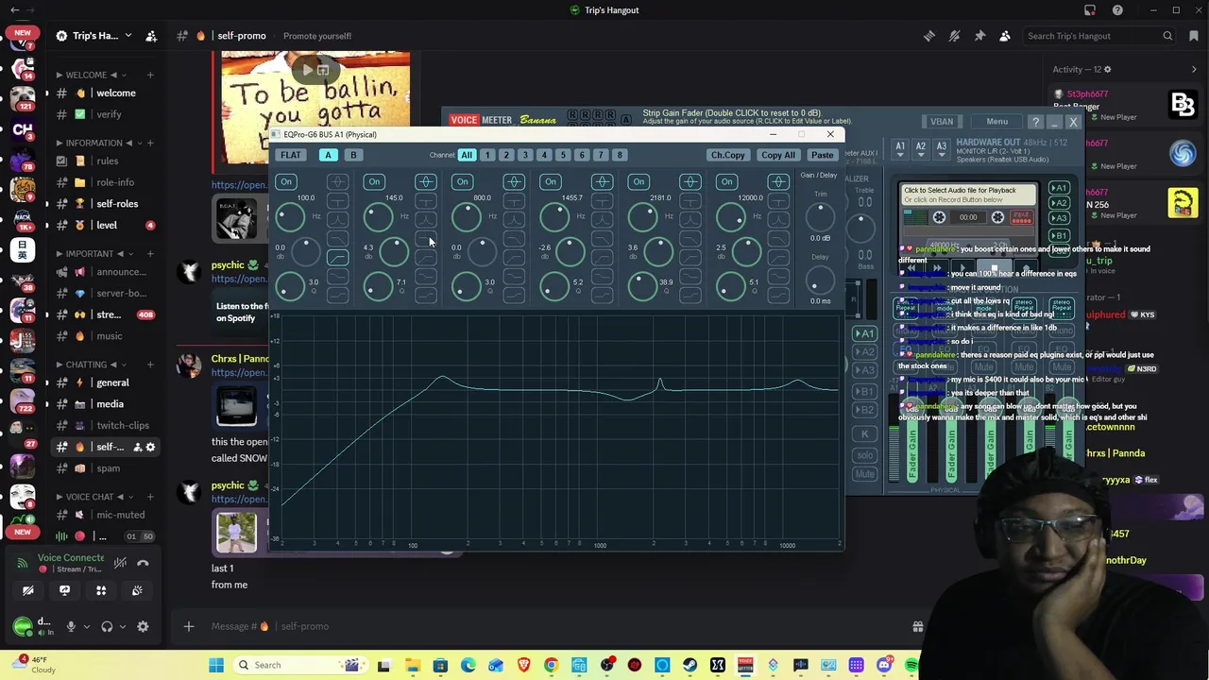
Task: Open Discord inbox icon in title bar
Action: [1090, 10]
